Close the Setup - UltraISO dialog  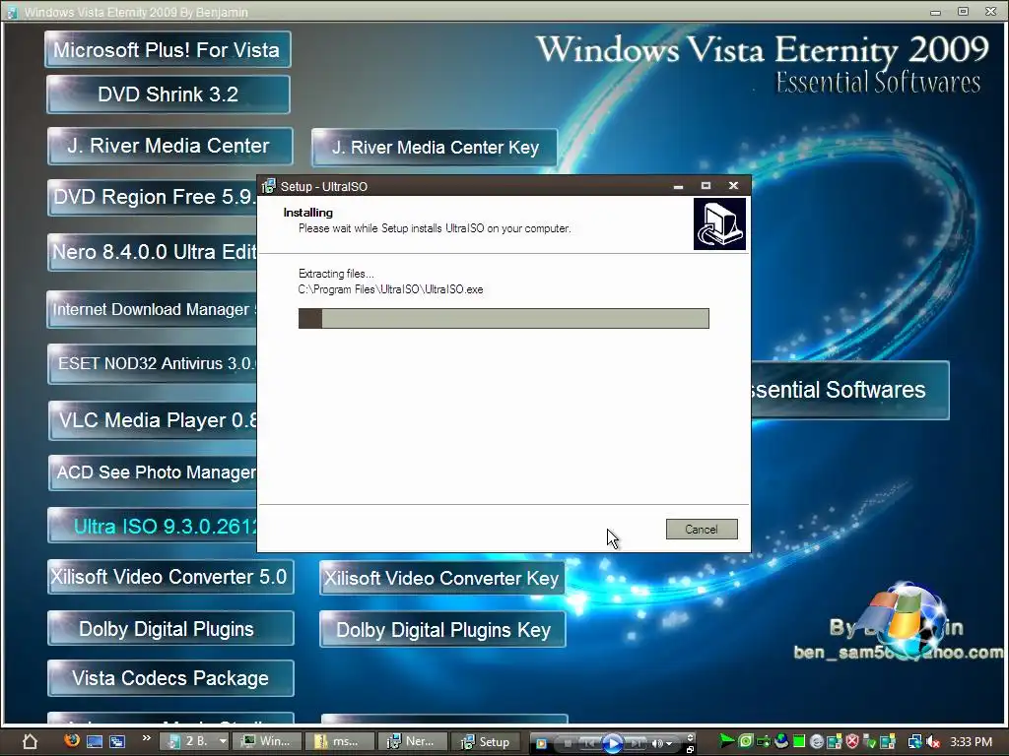click(x=733, y=186)
